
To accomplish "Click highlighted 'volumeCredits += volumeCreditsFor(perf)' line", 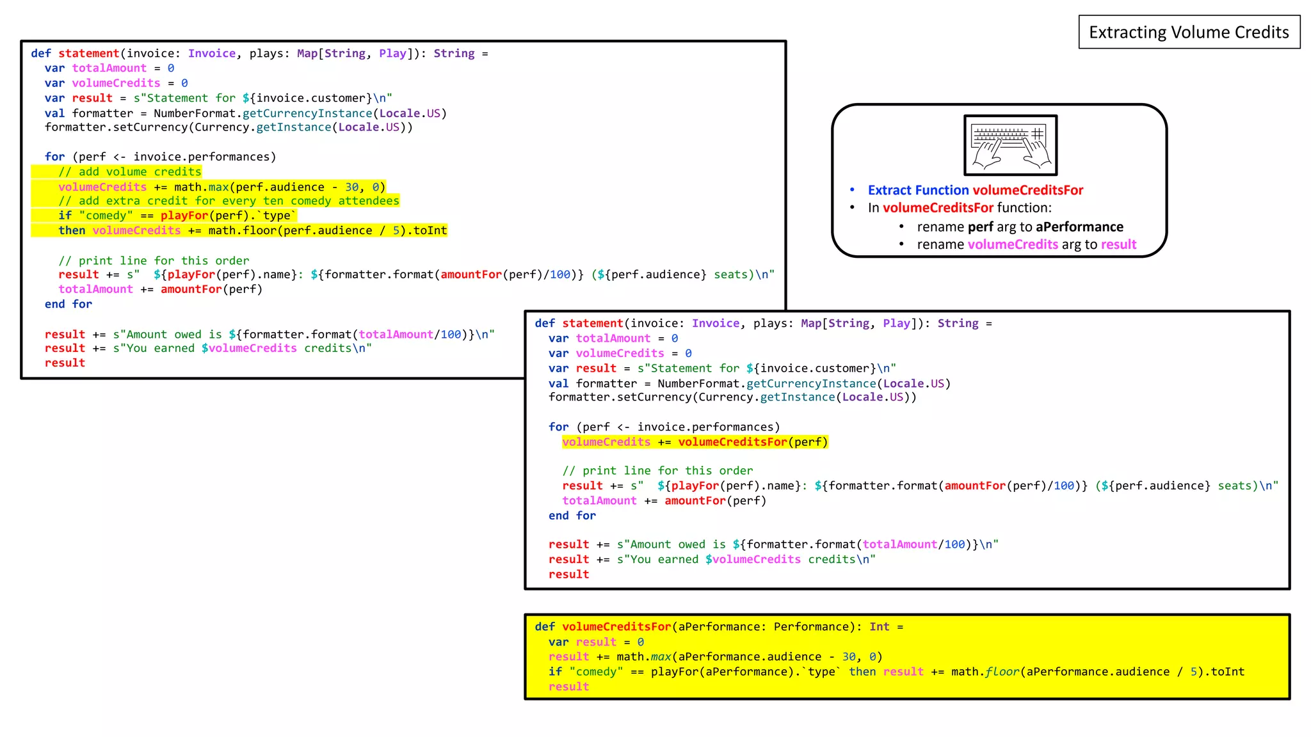I will click(x=695, y=442).
